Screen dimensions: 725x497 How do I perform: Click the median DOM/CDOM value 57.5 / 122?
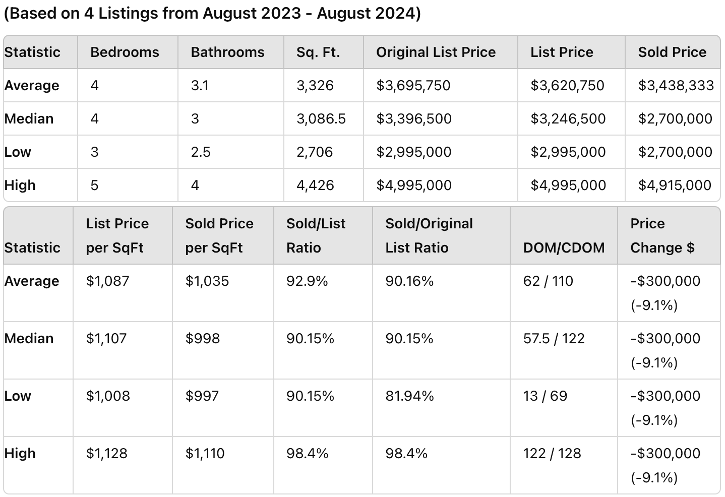tap(554, 338)
